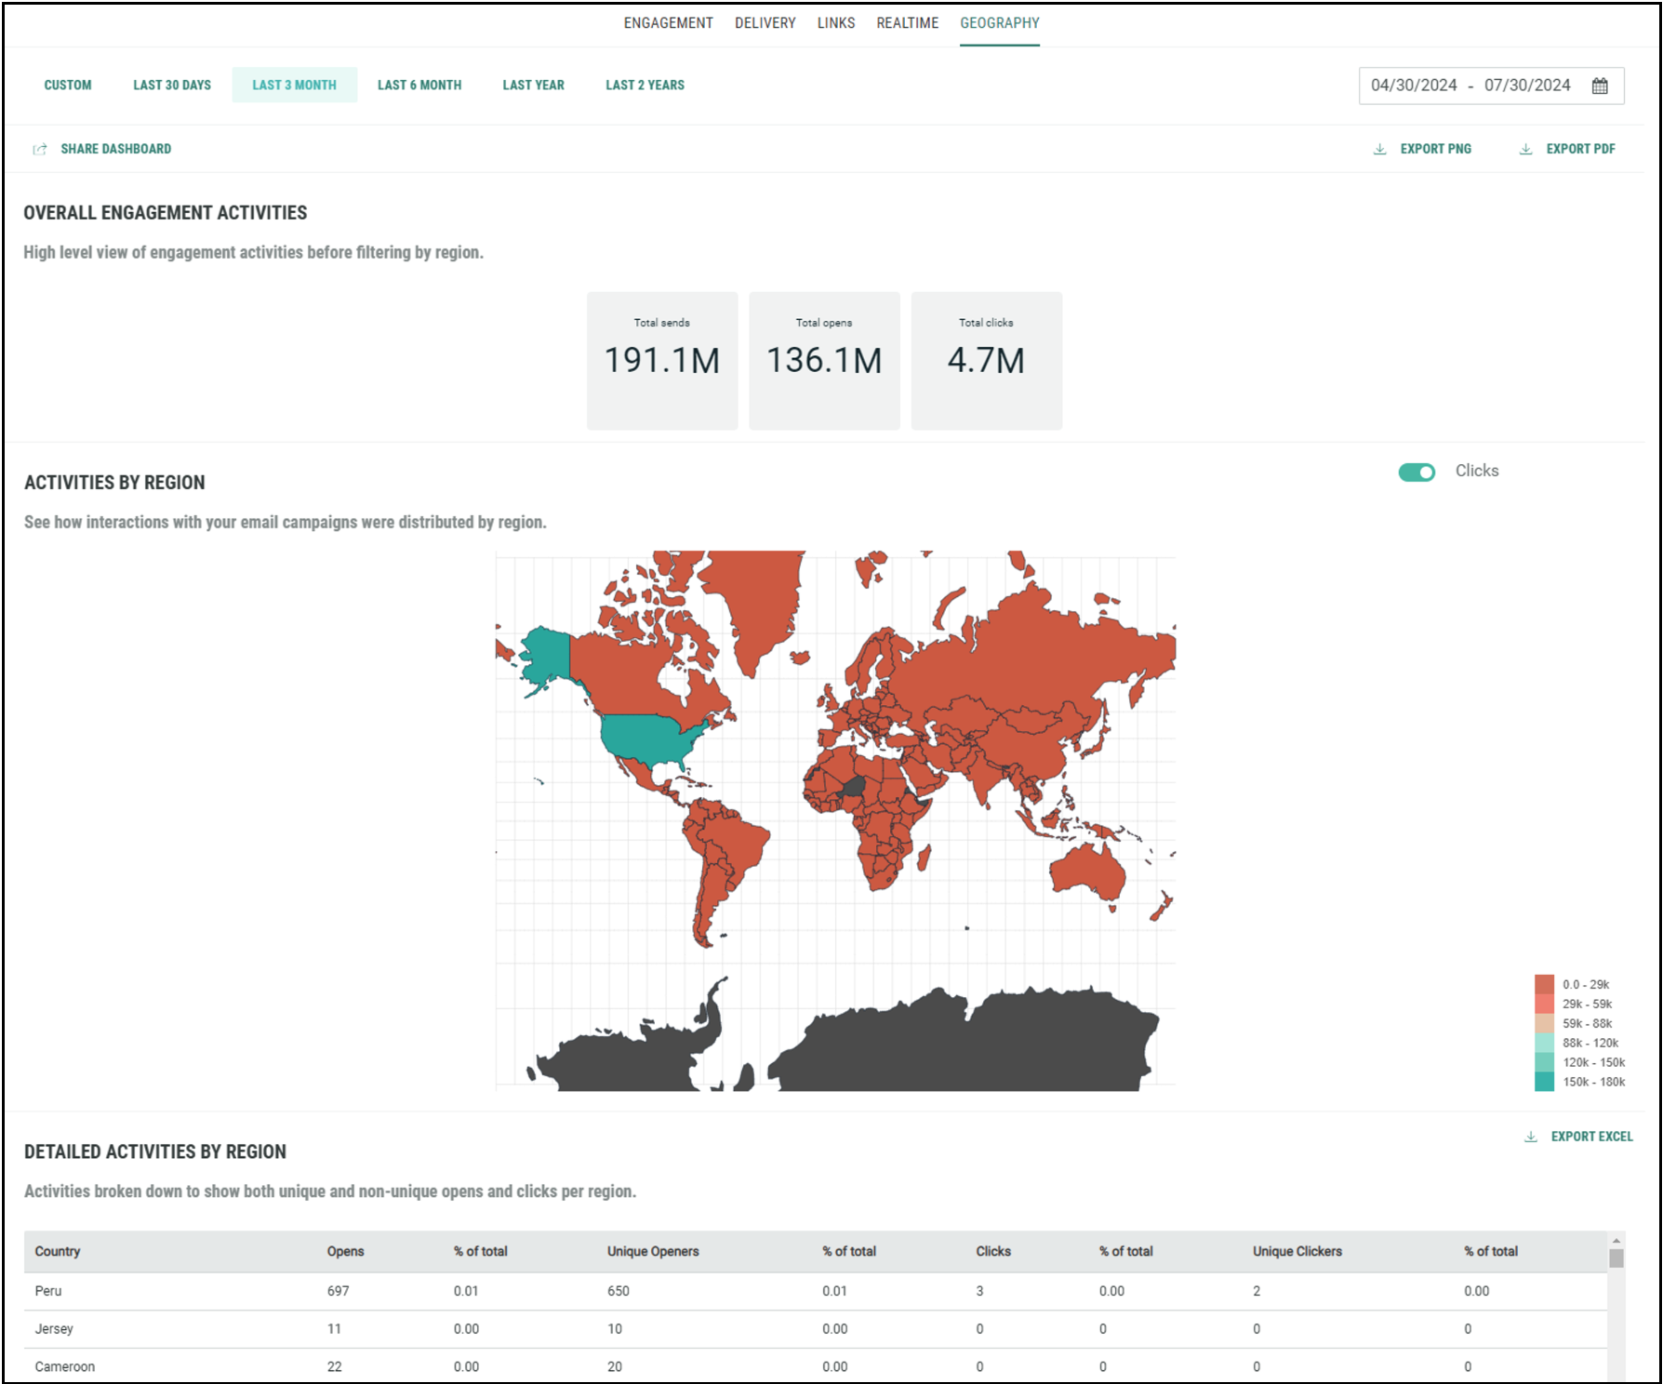Click the Share Dashboard arrow icon

(40, 149)
